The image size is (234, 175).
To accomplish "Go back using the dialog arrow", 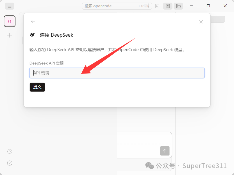I will click(x=33, y=21).
